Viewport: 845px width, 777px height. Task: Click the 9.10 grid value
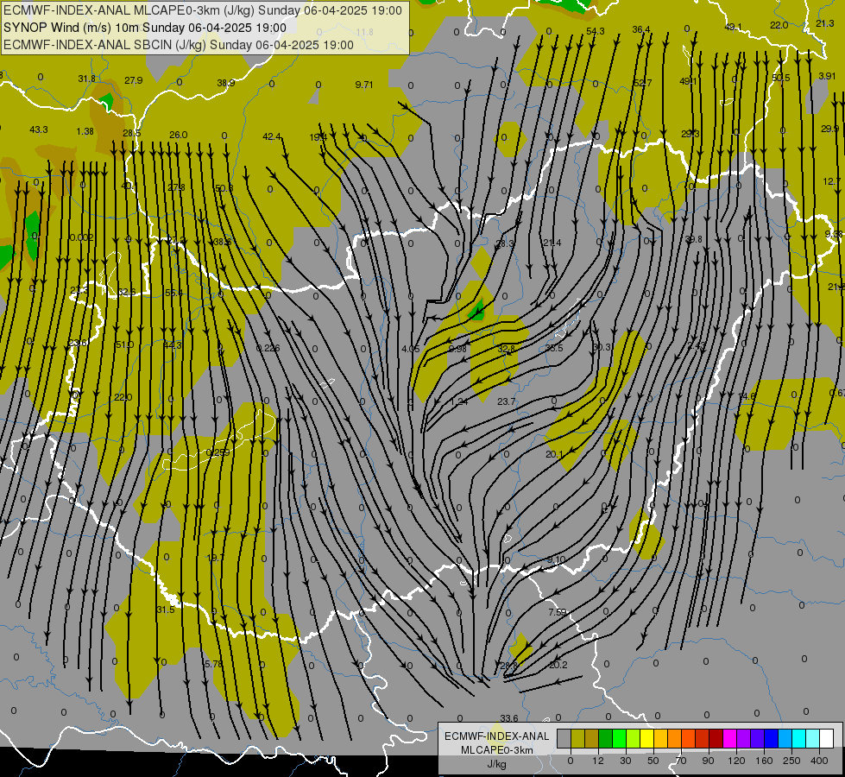click(556, 559)
